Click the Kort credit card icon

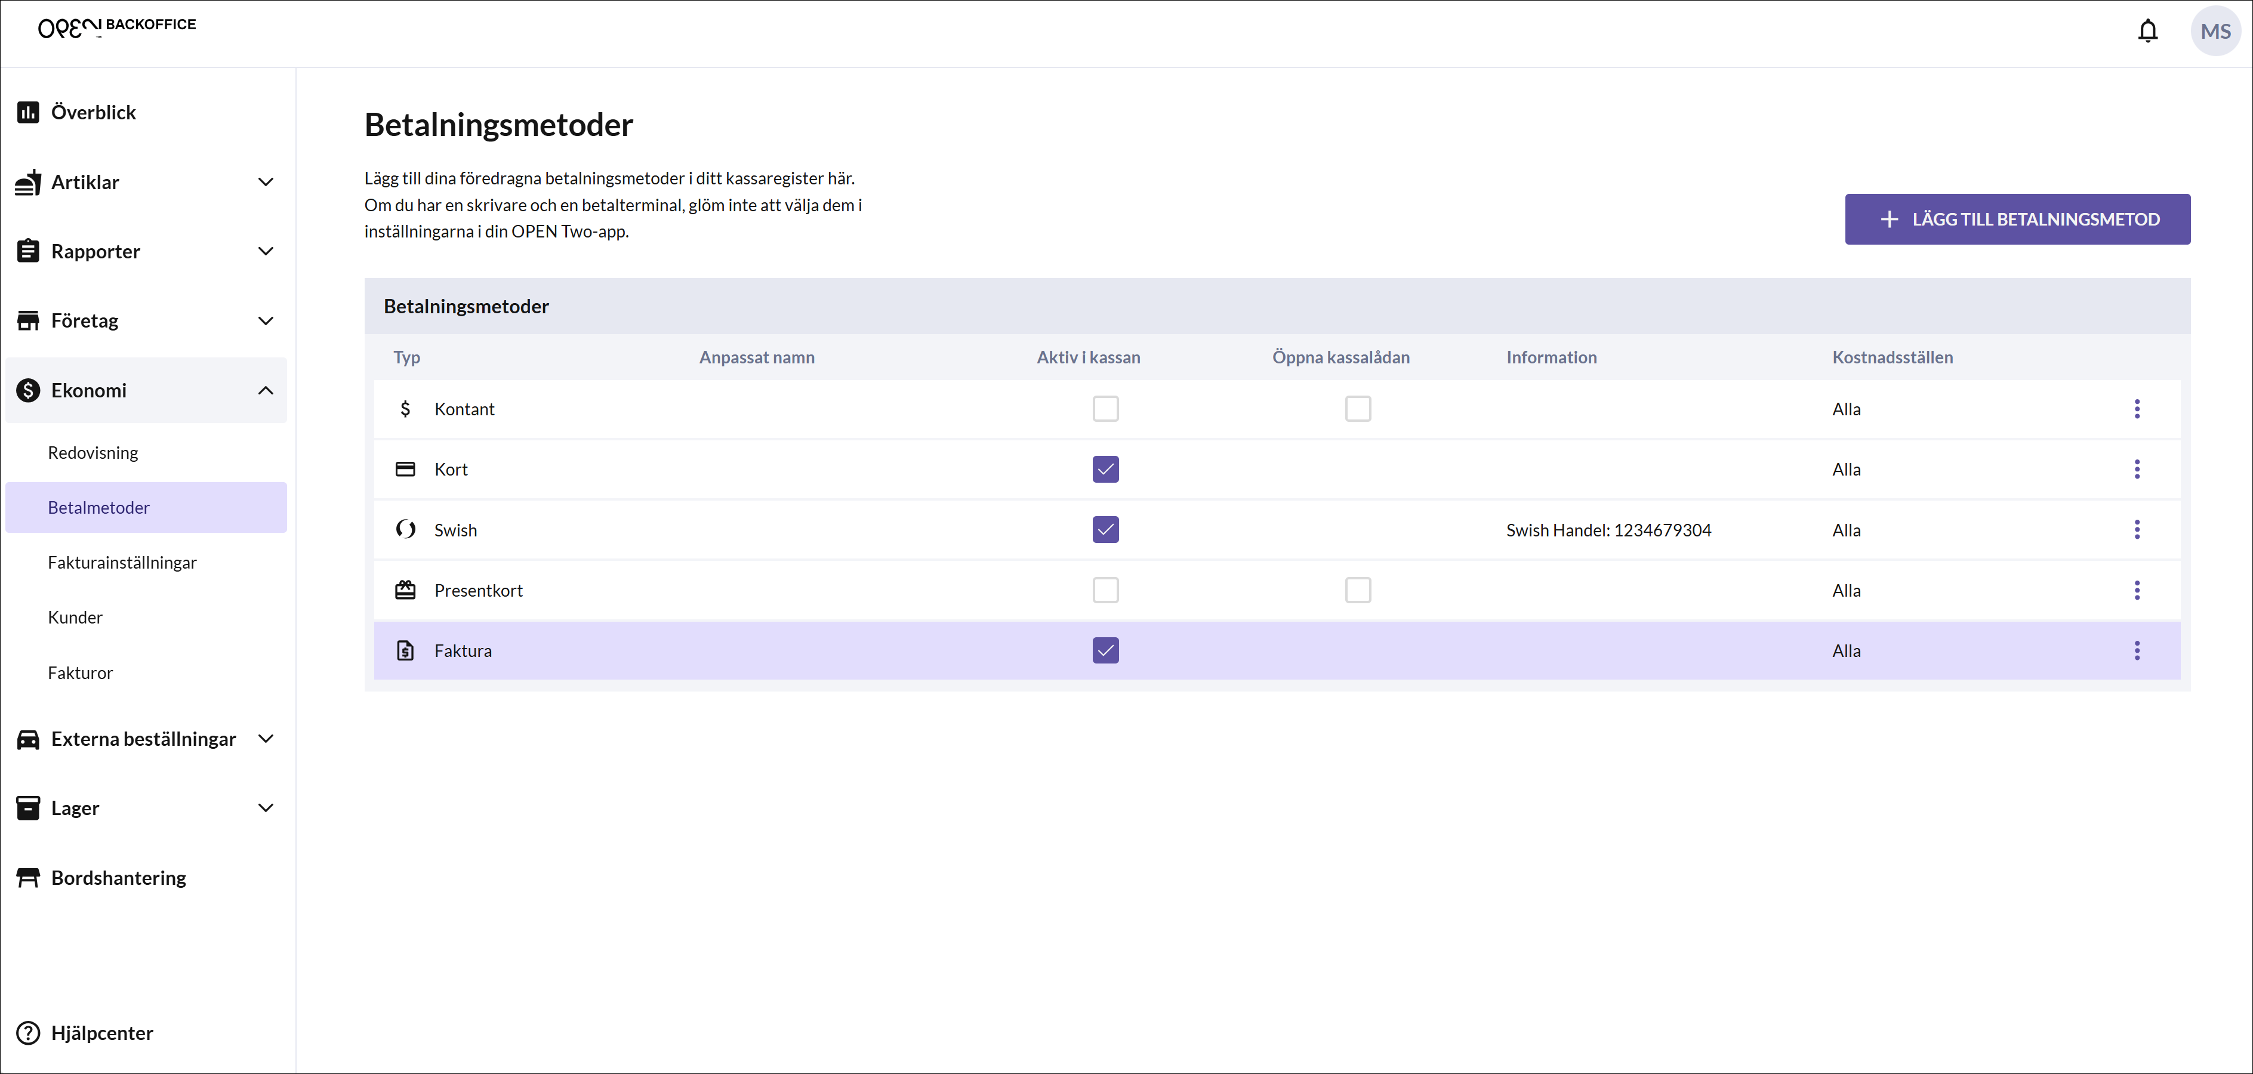[x=405, y=469]
